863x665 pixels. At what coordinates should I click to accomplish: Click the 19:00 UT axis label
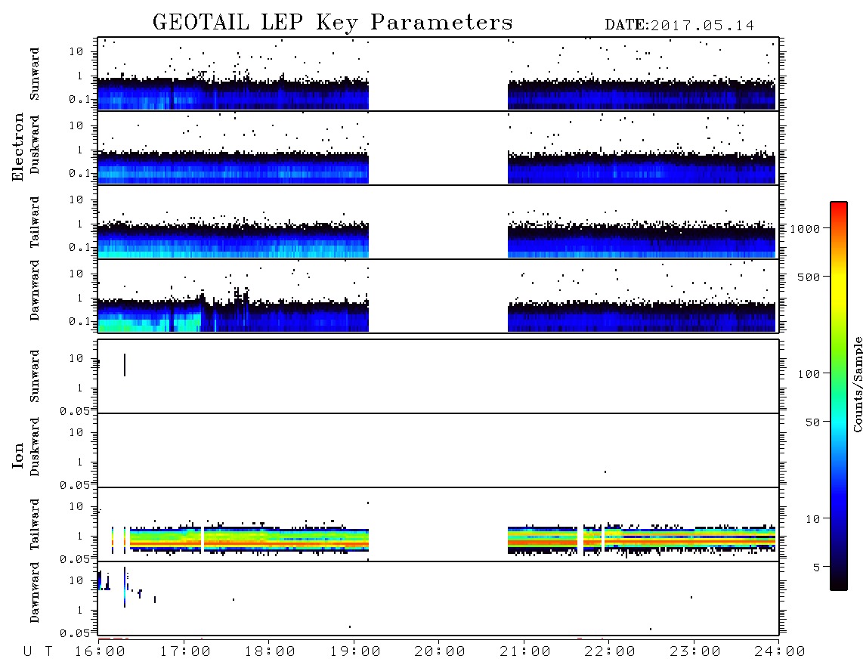tap(355, 652)
